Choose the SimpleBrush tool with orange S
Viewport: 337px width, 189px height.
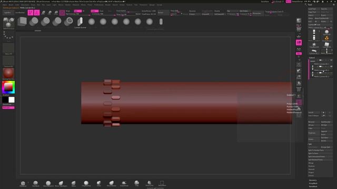click(x=326, y=38)
